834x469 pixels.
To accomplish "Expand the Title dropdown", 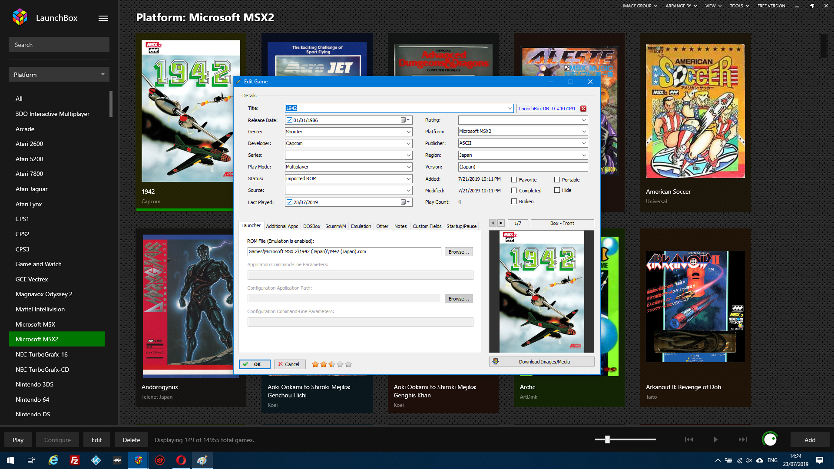I will click(x=510, y=108).
